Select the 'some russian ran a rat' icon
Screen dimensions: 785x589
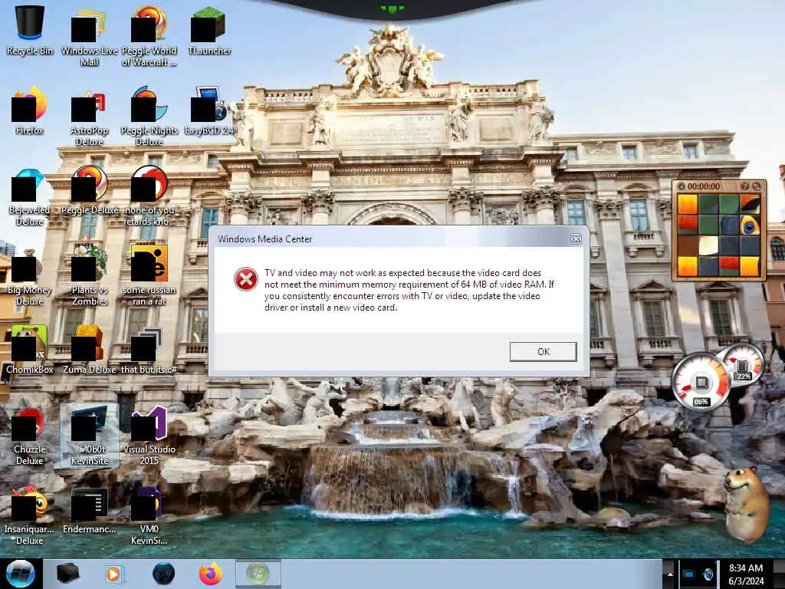point(149,275)
